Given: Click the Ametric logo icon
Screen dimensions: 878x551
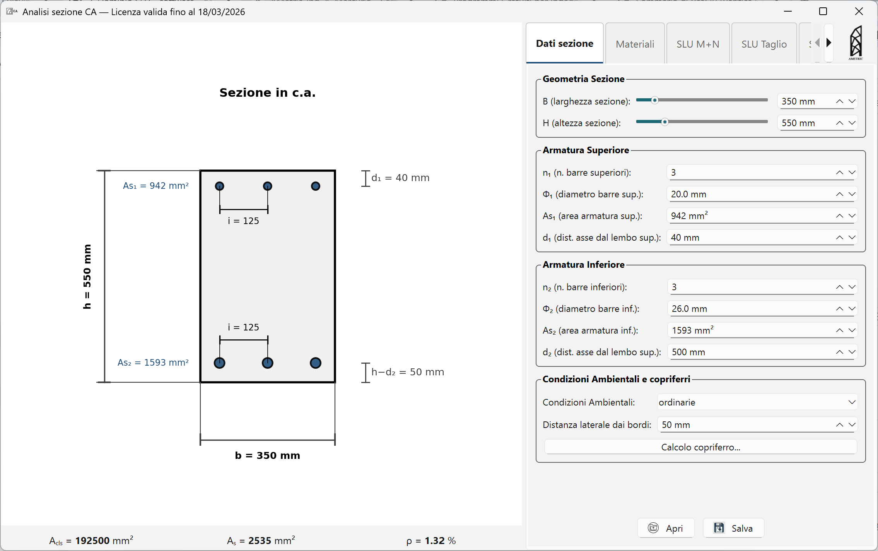Looking at the screenshot, I should [856, 43].
